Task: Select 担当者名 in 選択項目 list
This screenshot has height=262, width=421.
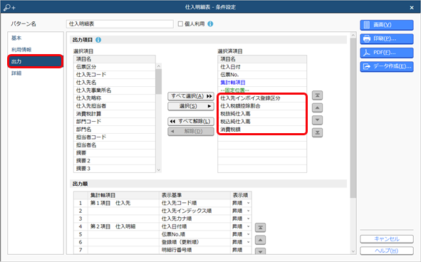Action: pyautogui.click(x=115, y=145)
